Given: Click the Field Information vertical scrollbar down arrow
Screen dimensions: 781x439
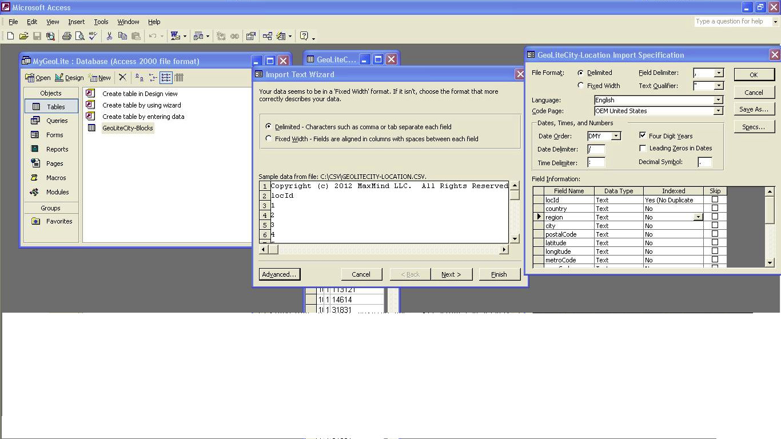Looking at the screenshot, I should [x=770, y=262].
